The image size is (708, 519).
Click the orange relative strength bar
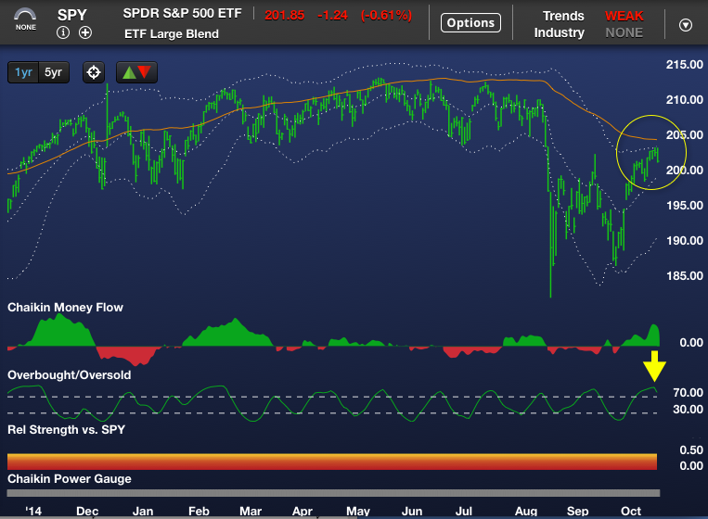point(332,462)
